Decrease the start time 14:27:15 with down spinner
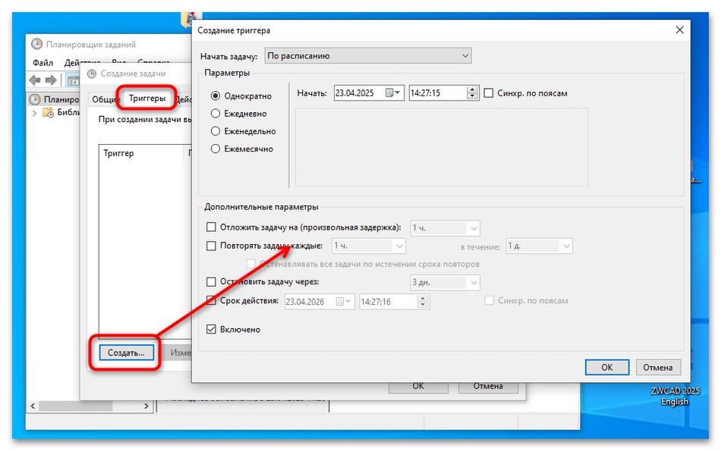Image resolution: width=721 pixels, height=451 pixels. pos(472,96)
